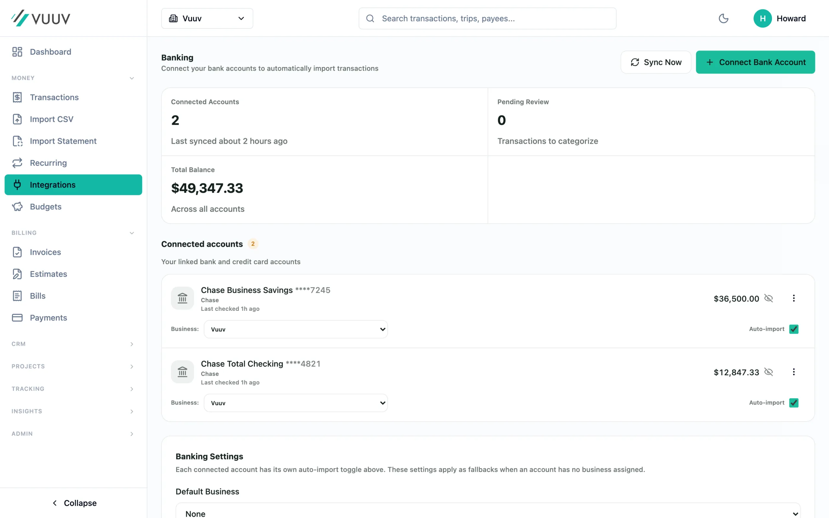Viewport: 829px width, 518px height.
Task: Click the Budgets piggy bank icon
Action: click(x=17, y=207)
